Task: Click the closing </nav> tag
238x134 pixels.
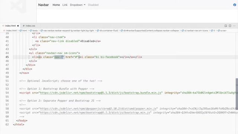Action: click(x=24, y=73)
